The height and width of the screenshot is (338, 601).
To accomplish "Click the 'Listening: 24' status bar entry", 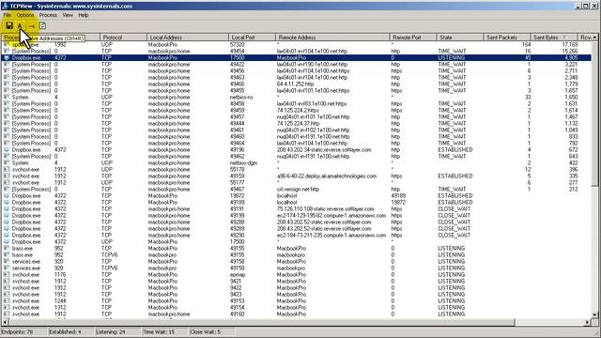I will click(111, 331).
